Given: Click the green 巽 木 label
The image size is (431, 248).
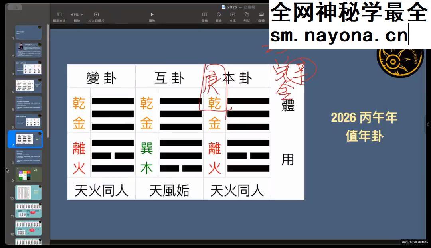Looking at the screenshot, I should coord(146,158).
